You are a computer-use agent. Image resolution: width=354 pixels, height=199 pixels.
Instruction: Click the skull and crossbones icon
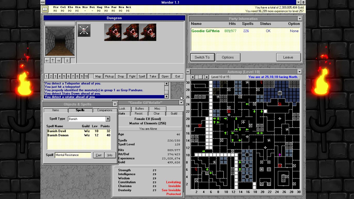click(x=84, y=30)
